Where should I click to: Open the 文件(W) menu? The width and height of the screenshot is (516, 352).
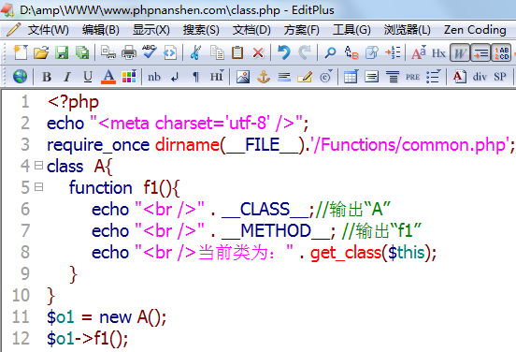point(48,30)
